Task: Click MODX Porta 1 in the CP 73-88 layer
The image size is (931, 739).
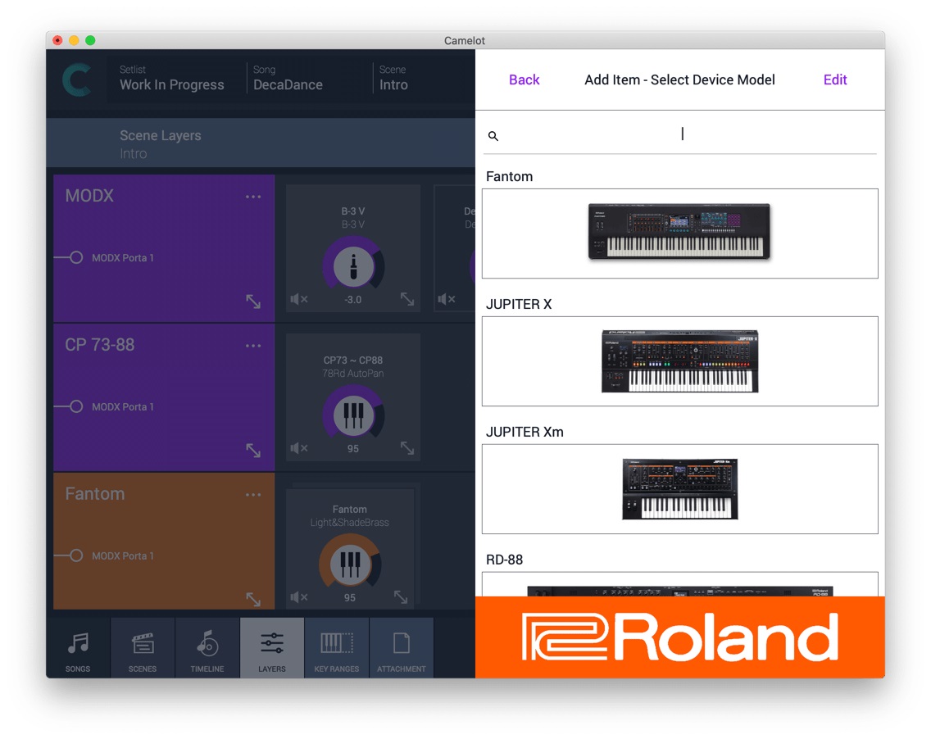Action: (x=123, y=406)
